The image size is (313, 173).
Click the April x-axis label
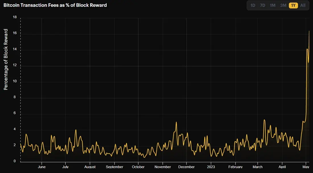[282, 167]
